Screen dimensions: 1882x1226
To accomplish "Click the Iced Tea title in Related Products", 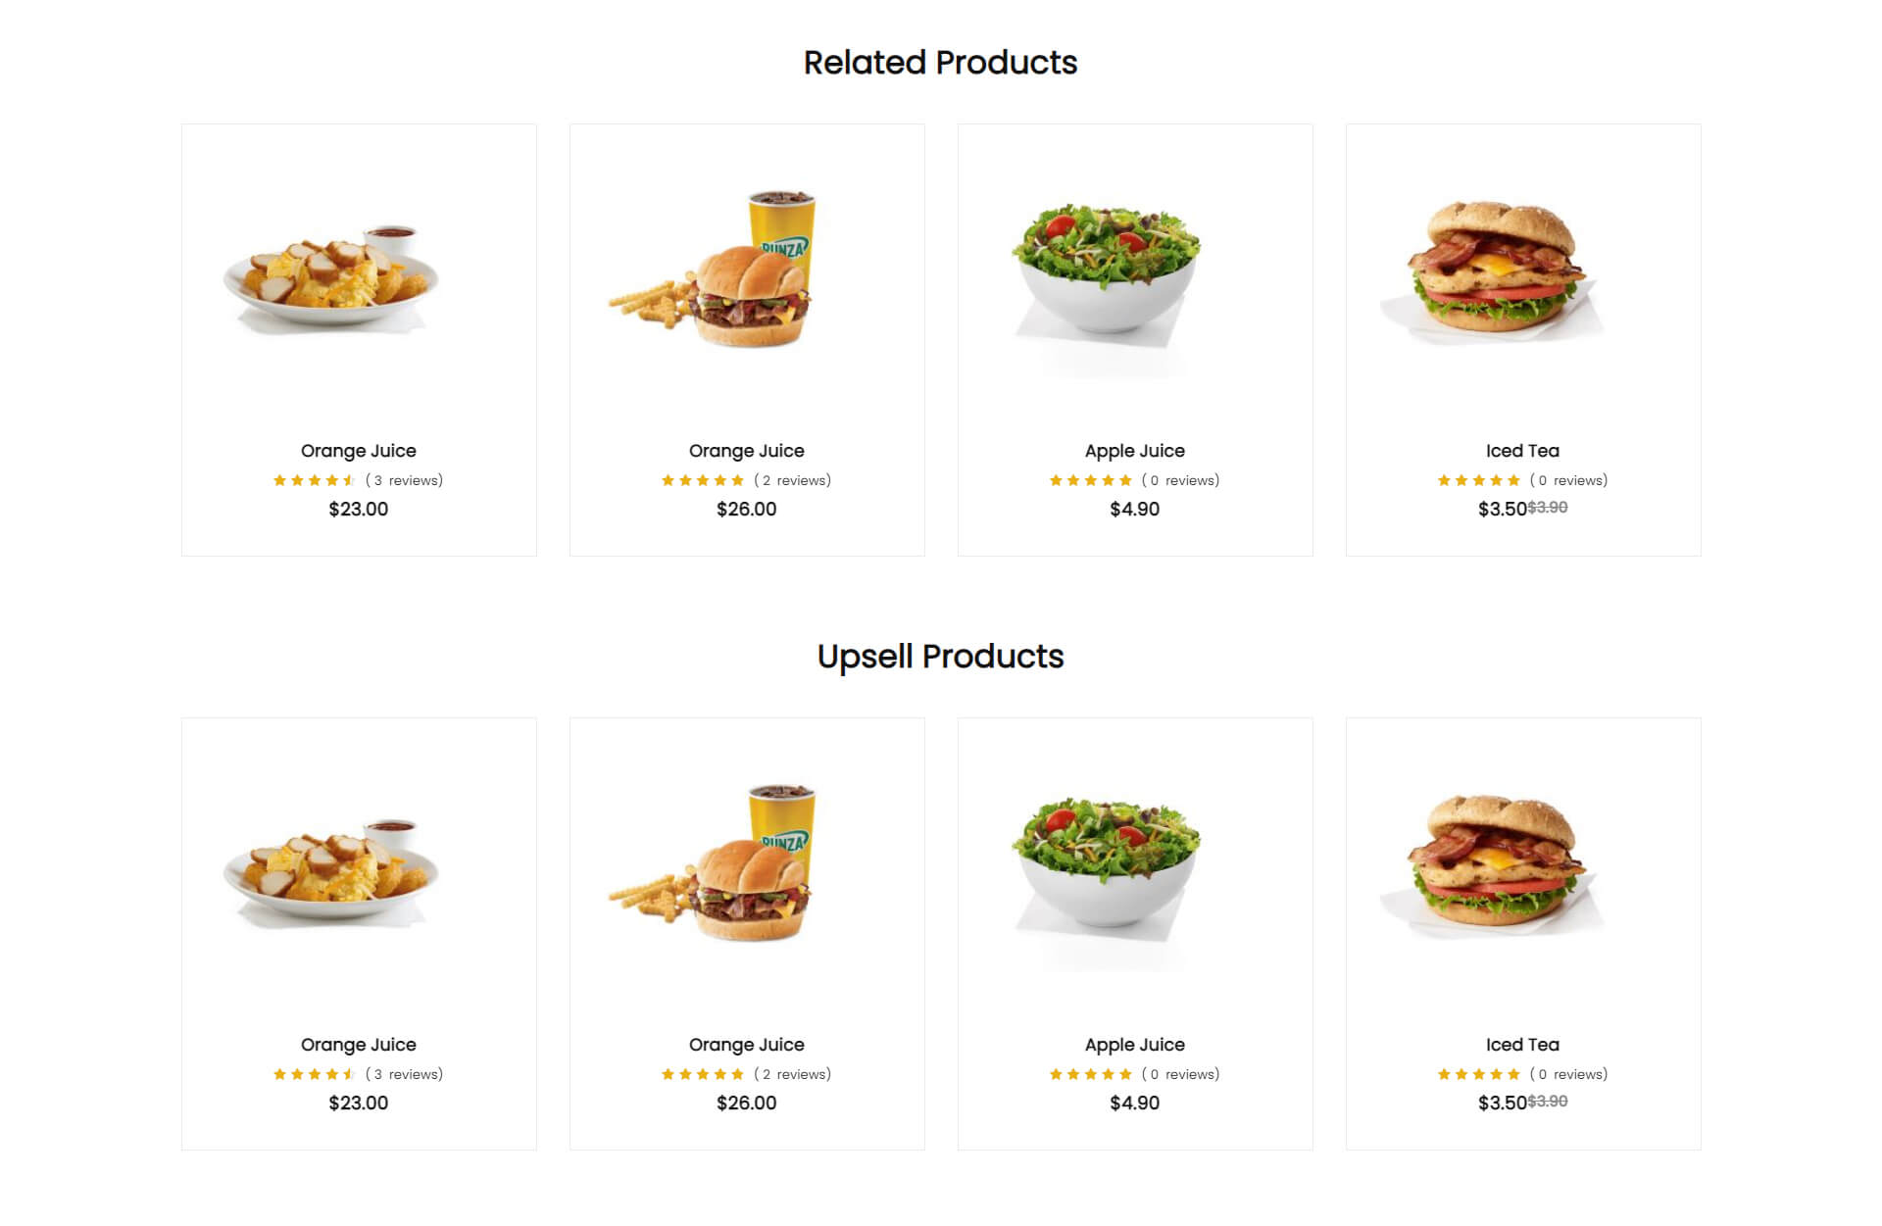I will pyautogui.click(x=1523, y=451).
